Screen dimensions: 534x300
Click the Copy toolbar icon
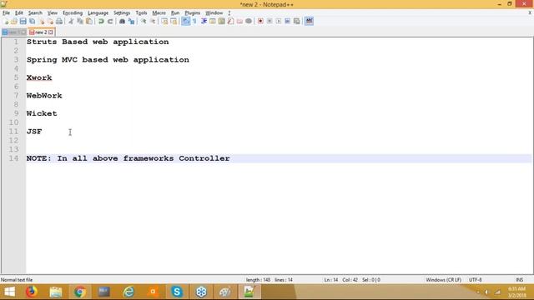click(80, 21)
